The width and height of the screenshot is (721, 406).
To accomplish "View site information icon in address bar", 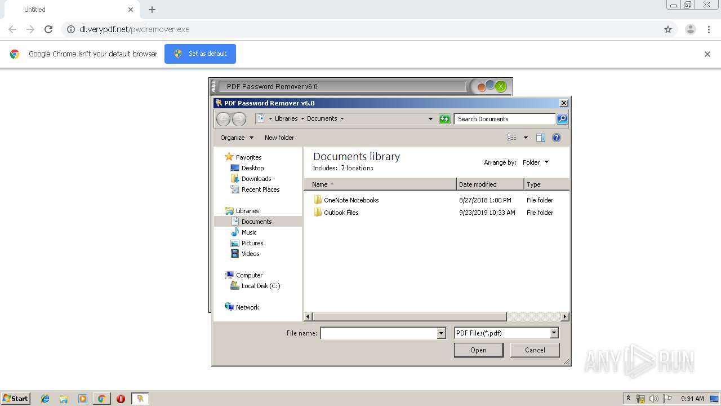I will tap(70, 29).
